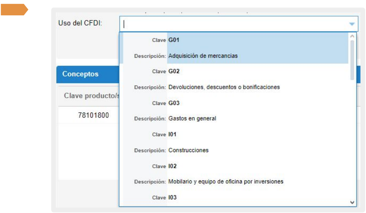
Task: Select clave G02 option
Action: 174,72
